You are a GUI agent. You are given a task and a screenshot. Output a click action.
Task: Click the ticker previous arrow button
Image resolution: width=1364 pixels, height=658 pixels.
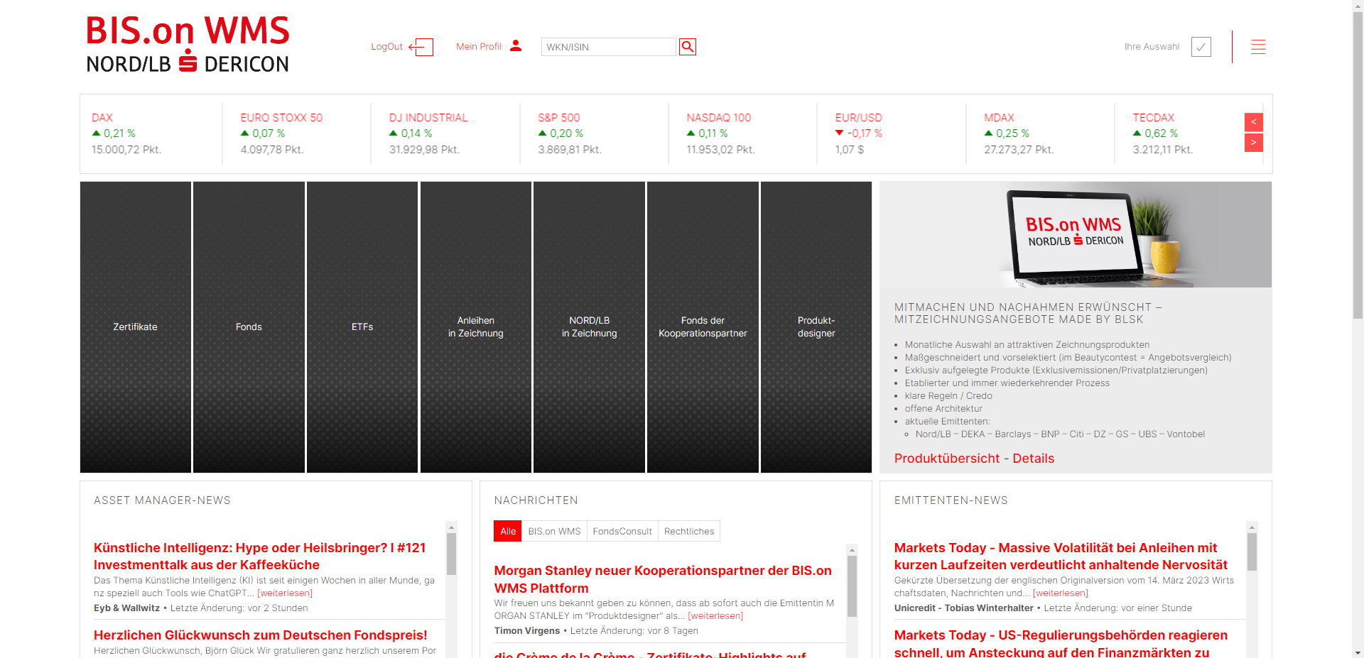point(1254,122)
